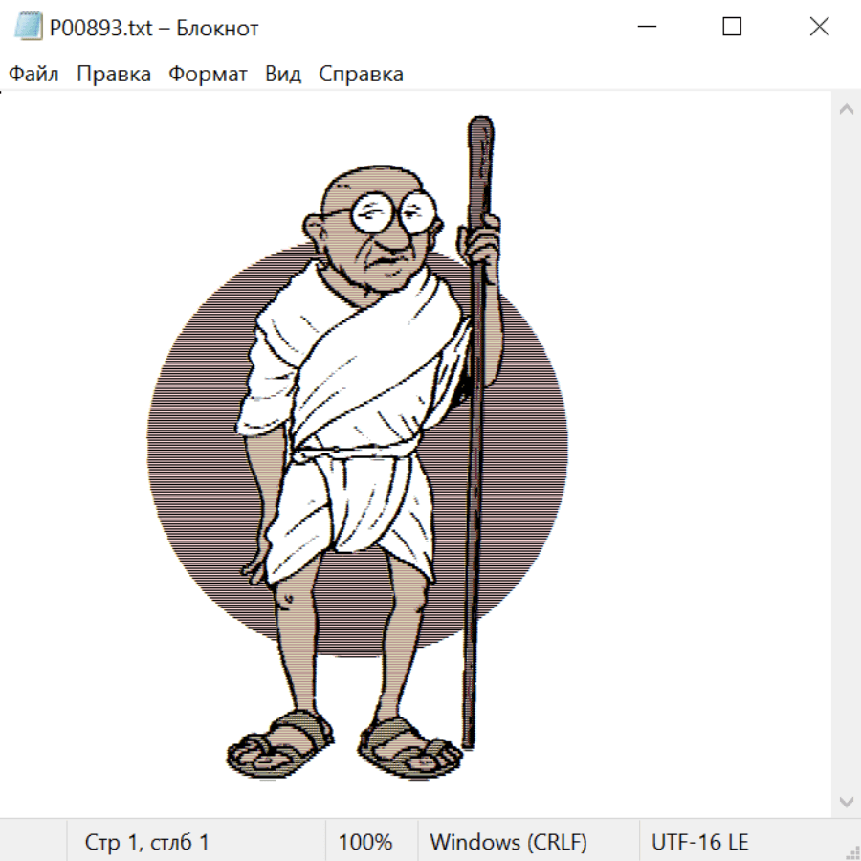
Task: Open the Вид menu
Action: [283, 75]
